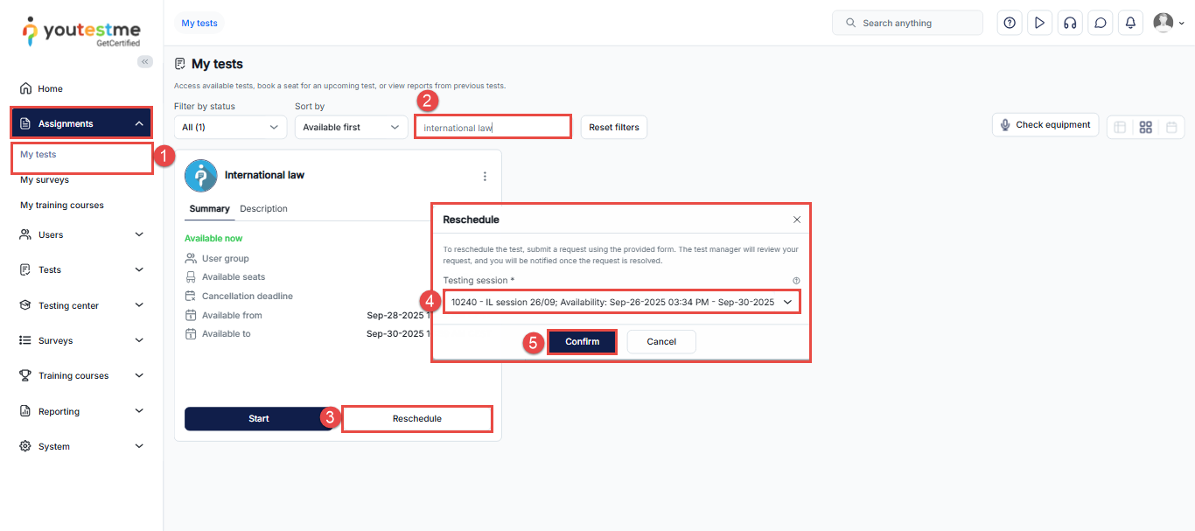Open notifications bell icon
Screen dimensions: 1195x531
(1130, 23)
